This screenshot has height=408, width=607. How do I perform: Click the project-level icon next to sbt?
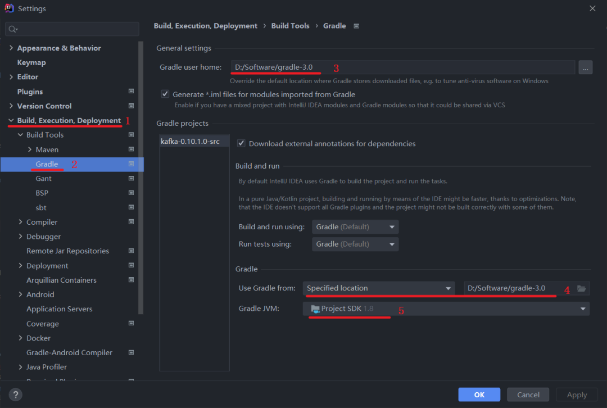(131, 207)
